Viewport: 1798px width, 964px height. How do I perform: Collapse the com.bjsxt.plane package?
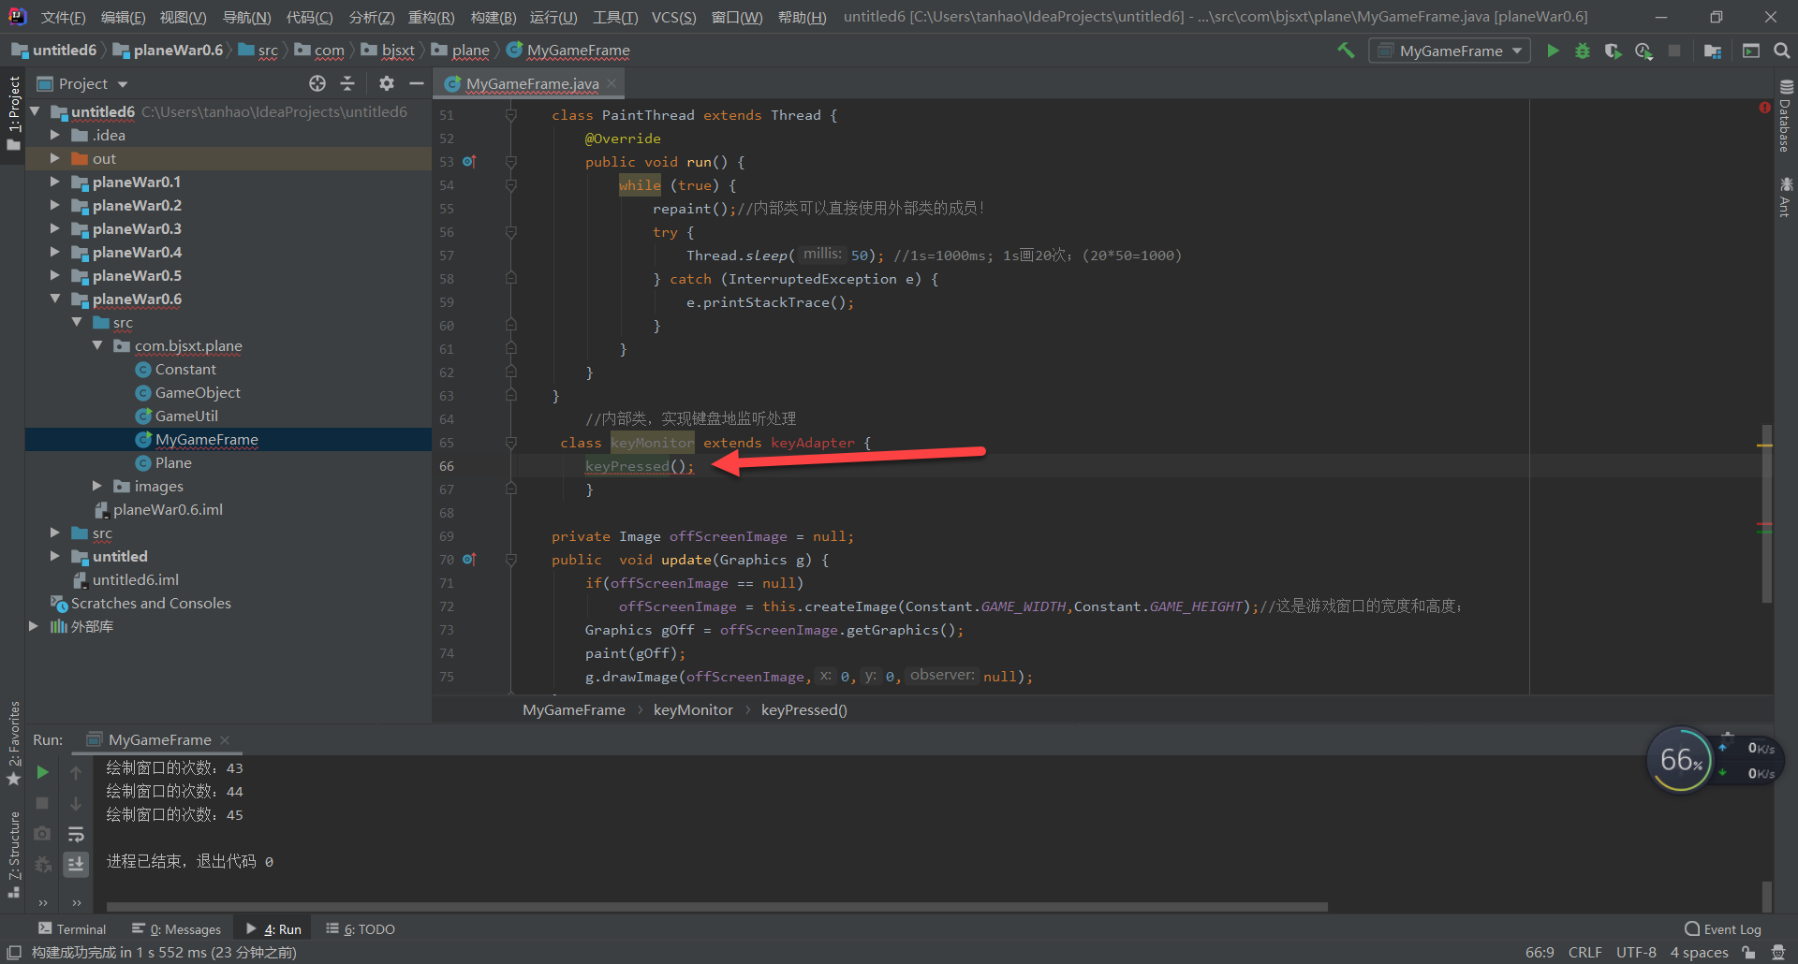[x=97, y=345]
